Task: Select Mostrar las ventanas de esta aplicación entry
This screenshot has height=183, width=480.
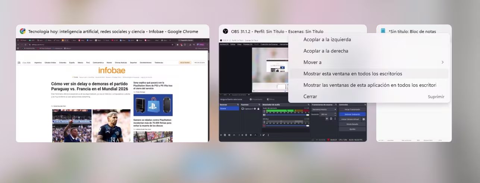Action: pyautogui.click(x=370, y=85)
